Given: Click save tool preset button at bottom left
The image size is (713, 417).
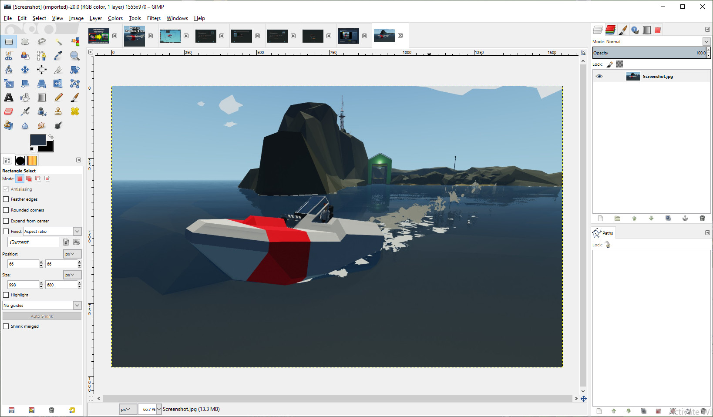Looking at the screenshot, I should 11,410.
